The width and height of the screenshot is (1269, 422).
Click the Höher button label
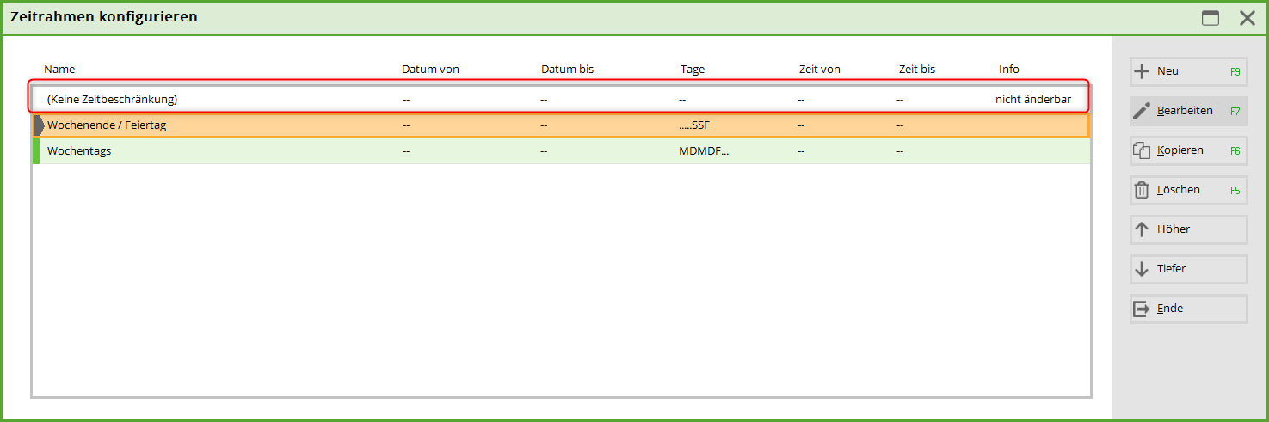[1174, 229]
